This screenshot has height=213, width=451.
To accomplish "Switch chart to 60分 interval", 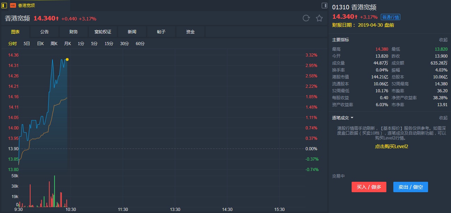I will [x=140, y=44].
